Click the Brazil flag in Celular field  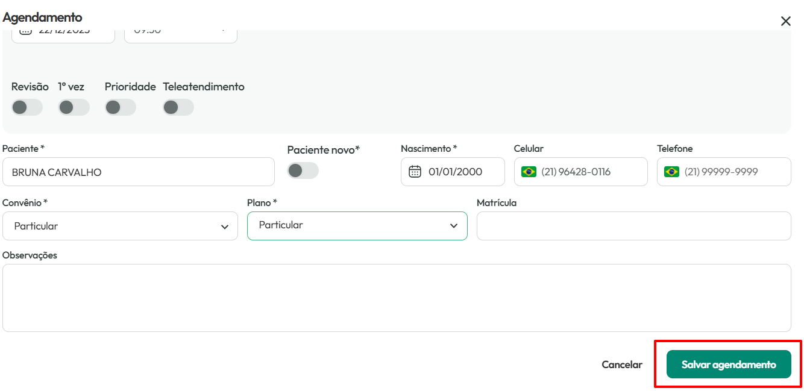[529, 172]
